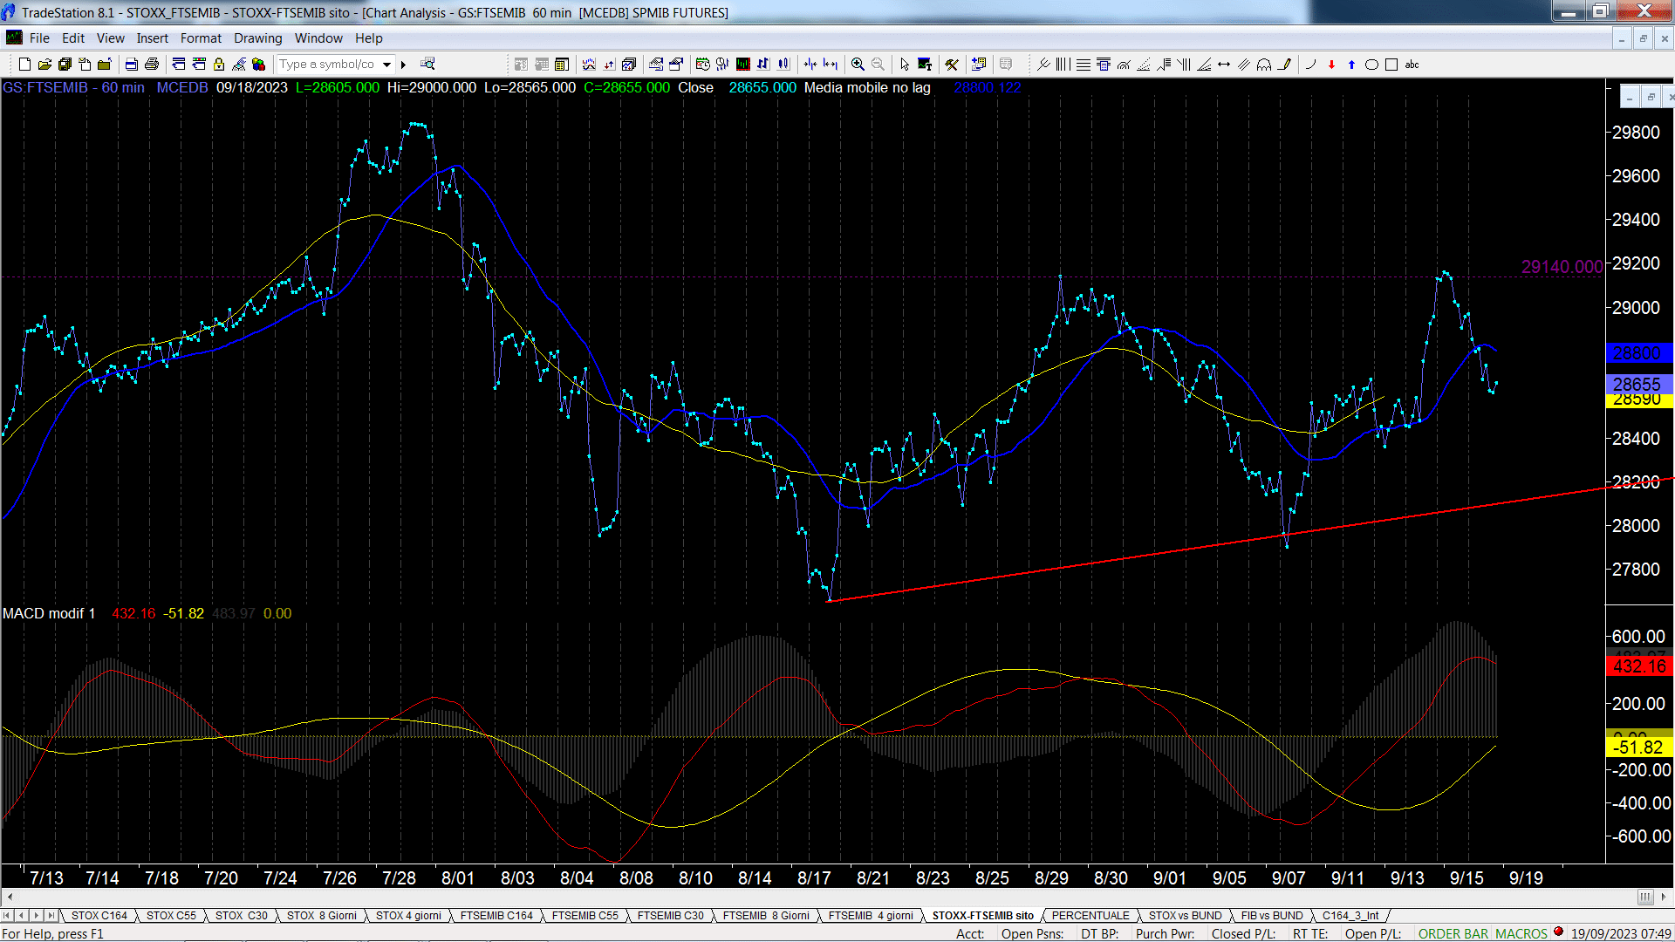Click the Zoom out magnifier icon

pyautogui.click(x=878, y=65)
